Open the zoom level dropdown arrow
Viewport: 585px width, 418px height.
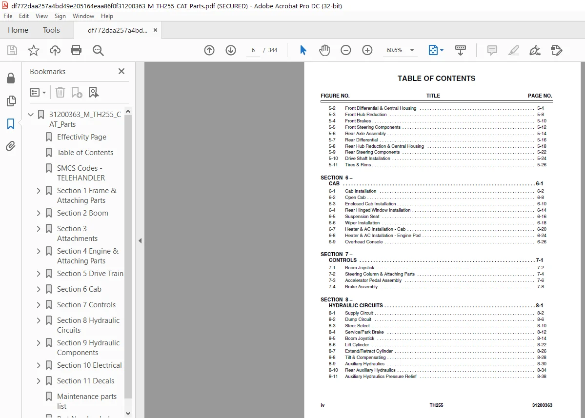(412, 50)
